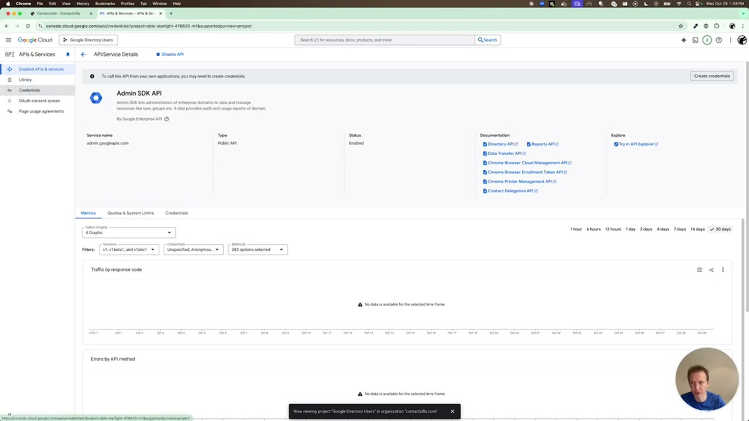Bookmark this page with the star icon
Screen dimensions: 749x421
pos(681,26)
